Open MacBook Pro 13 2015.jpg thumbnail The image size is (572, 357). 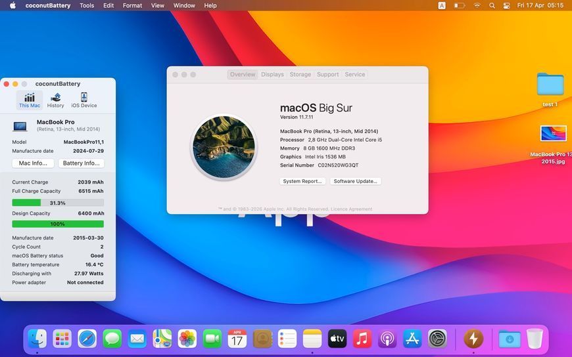(554, 133)
